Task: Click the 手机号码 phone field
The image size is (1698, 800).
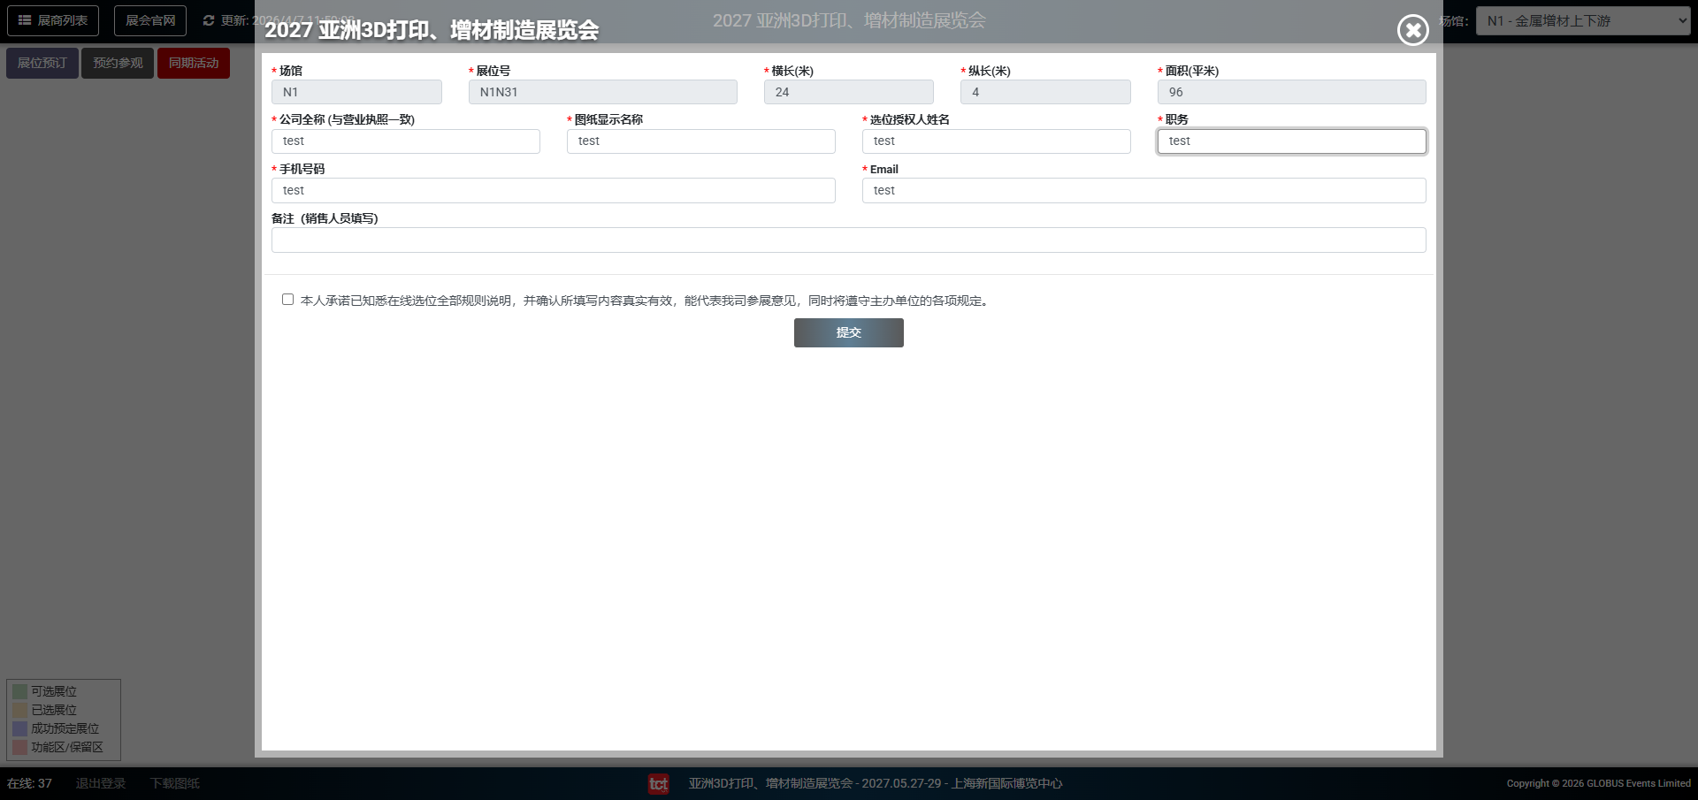Action: [553, 191]
